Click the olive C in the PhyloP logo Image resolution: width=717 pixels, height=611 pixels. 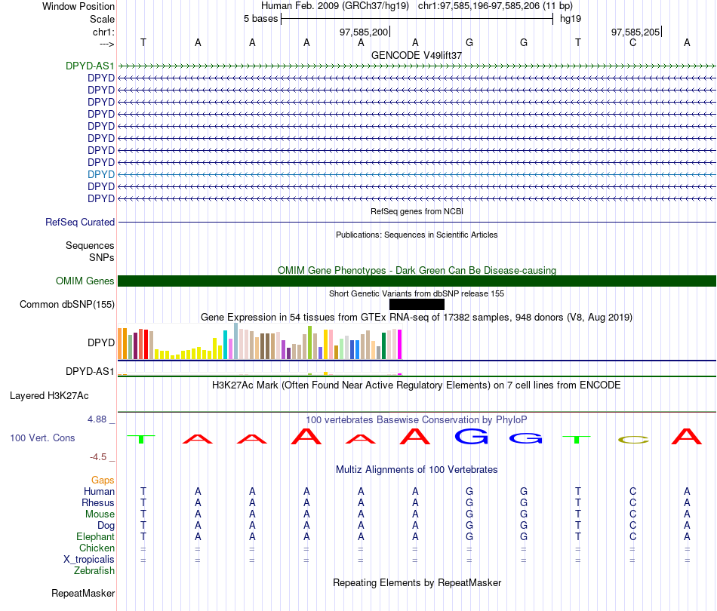pyautogui.click(x=633, y=440)
